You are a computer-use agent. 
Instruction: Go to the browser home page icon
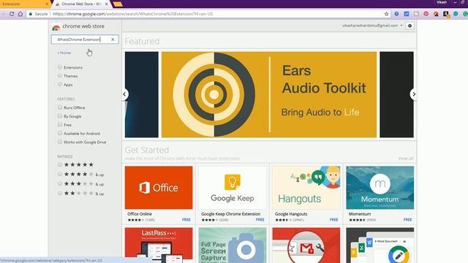pos(20,14)
